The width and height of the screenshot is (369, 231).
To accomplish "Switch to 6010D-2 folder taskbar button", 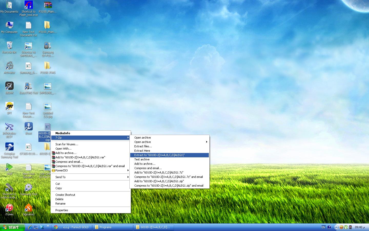I will tap(153, 227).
